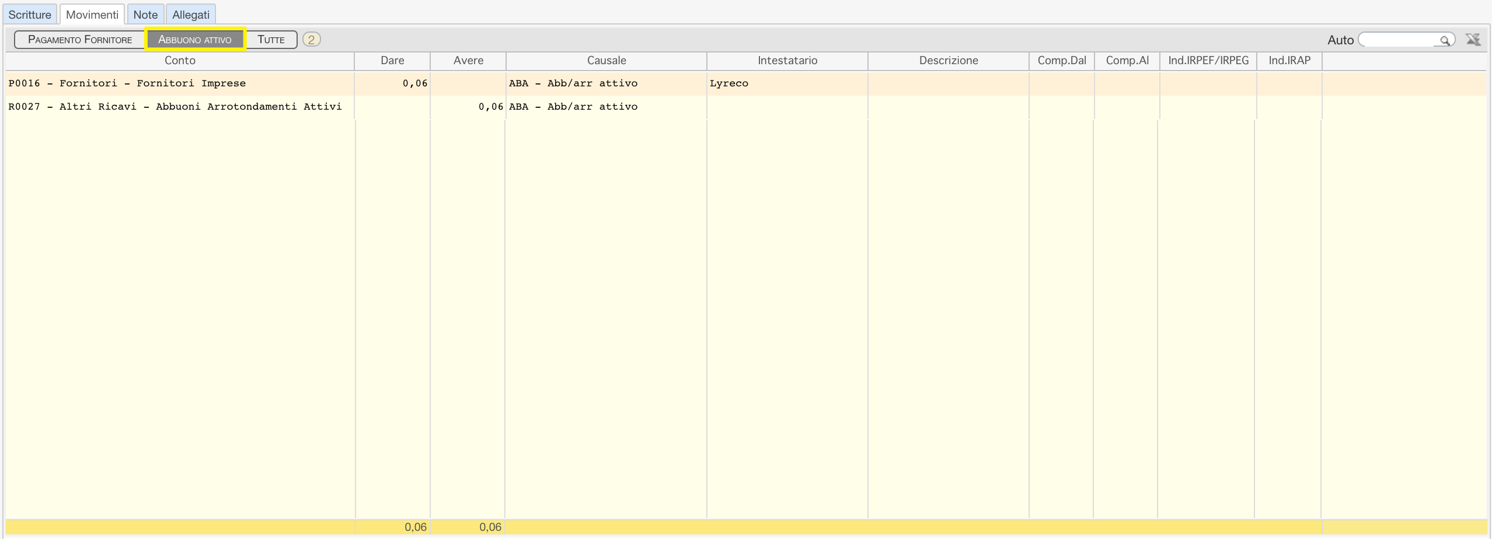
Task: Click Causale cell in P0016 row
Action: point(606,83)
